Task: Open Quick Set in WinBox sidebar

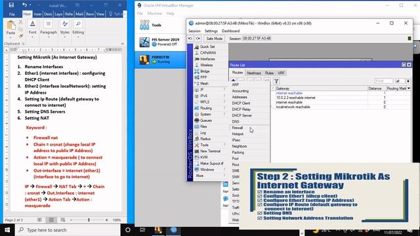Action: coord(207,47)
